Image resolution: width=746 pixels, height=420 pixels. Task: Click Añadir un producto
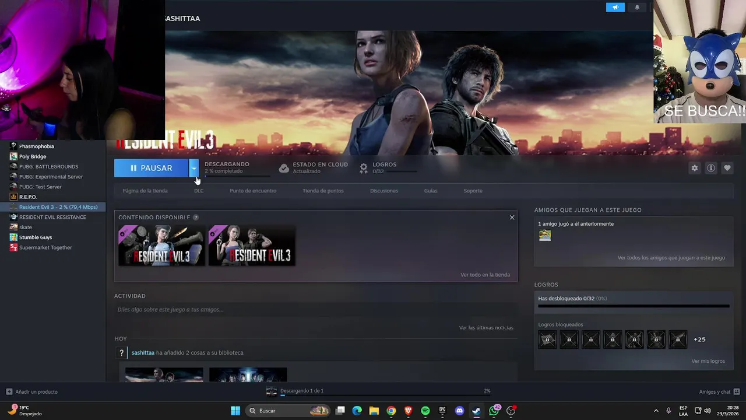click(x=36, y=391)
